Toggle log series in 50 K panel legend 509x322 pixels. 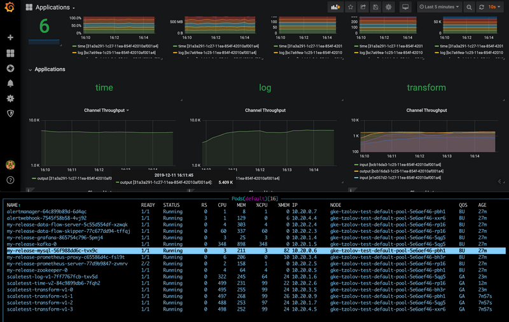pos(471,53)
